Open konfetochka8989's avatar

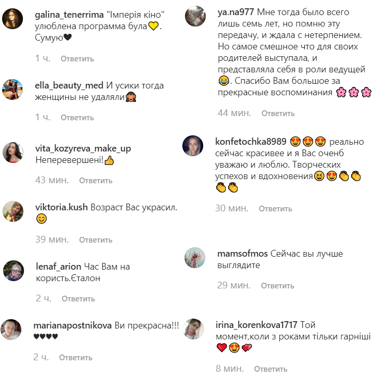click(x=193, y=146)
